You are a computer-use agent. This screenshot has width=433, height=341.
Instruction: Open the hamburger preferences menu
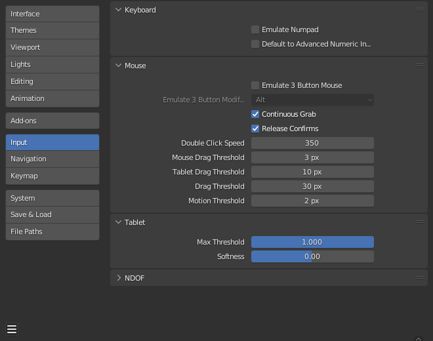[x=12, y=329]
